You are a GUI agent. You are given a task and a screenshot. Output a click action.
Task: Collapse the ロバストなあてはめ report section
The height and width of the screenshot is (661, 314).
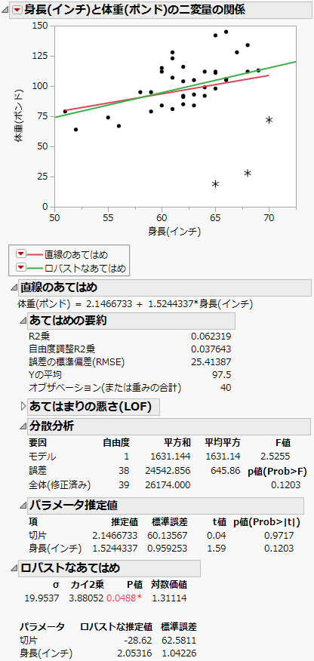[14, 569]
